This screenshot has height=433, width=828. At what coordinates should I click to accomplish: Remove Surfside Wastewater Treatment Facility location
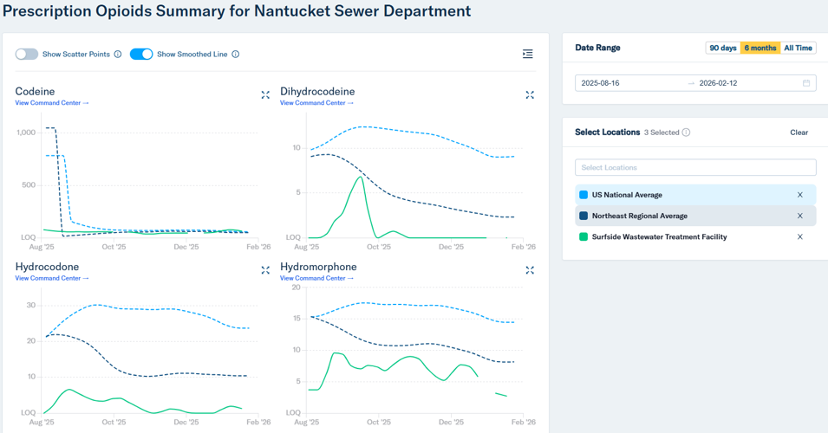pos(799,236)
